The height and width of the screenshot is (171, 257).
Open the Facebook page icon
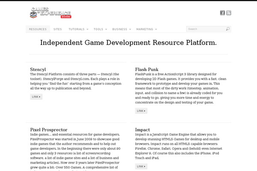pyautogui.click(x=222, y=13)
